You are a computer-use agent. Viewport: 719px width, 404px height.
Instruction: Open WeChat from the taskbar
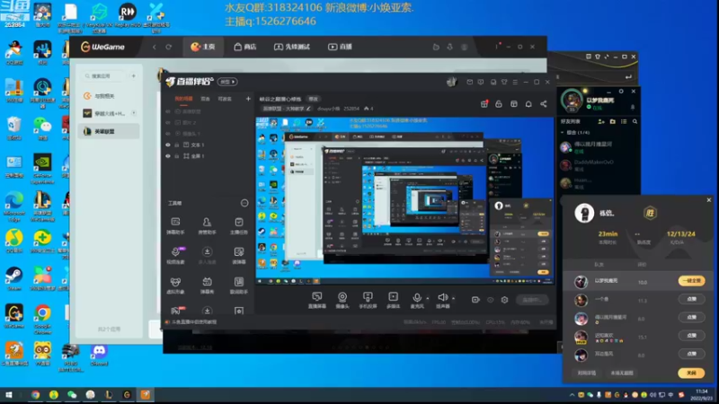72,395
